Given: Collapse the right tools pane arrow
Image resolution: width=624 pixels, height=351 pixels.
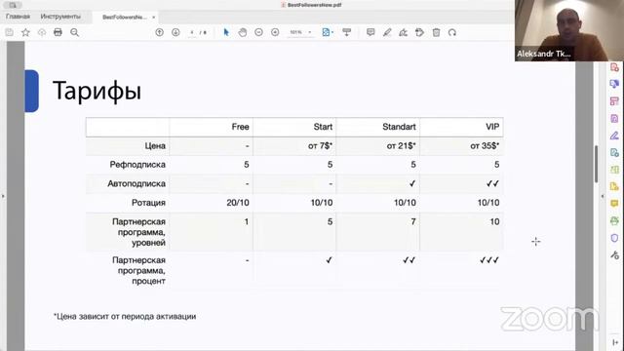Looking at the screenshot, I should 603,196.
